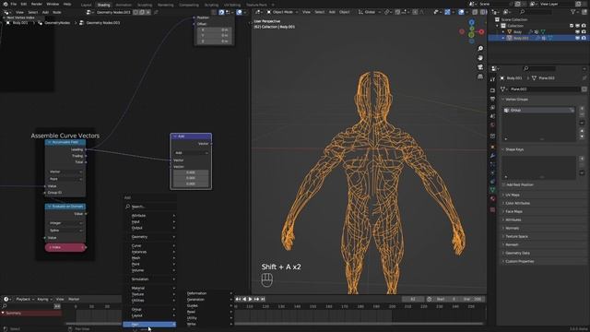Image resolution: width=590 pixels, height=332 pixels.
Task: Open the Add operation dropdown in Add node
Action: [191, 153]
